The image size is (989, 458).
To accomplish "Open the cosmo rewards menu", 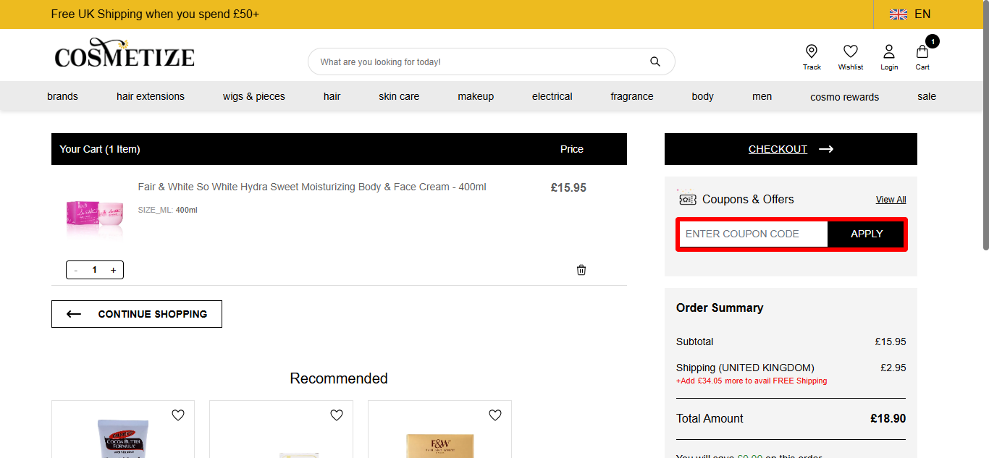I will tap(845, 97).
